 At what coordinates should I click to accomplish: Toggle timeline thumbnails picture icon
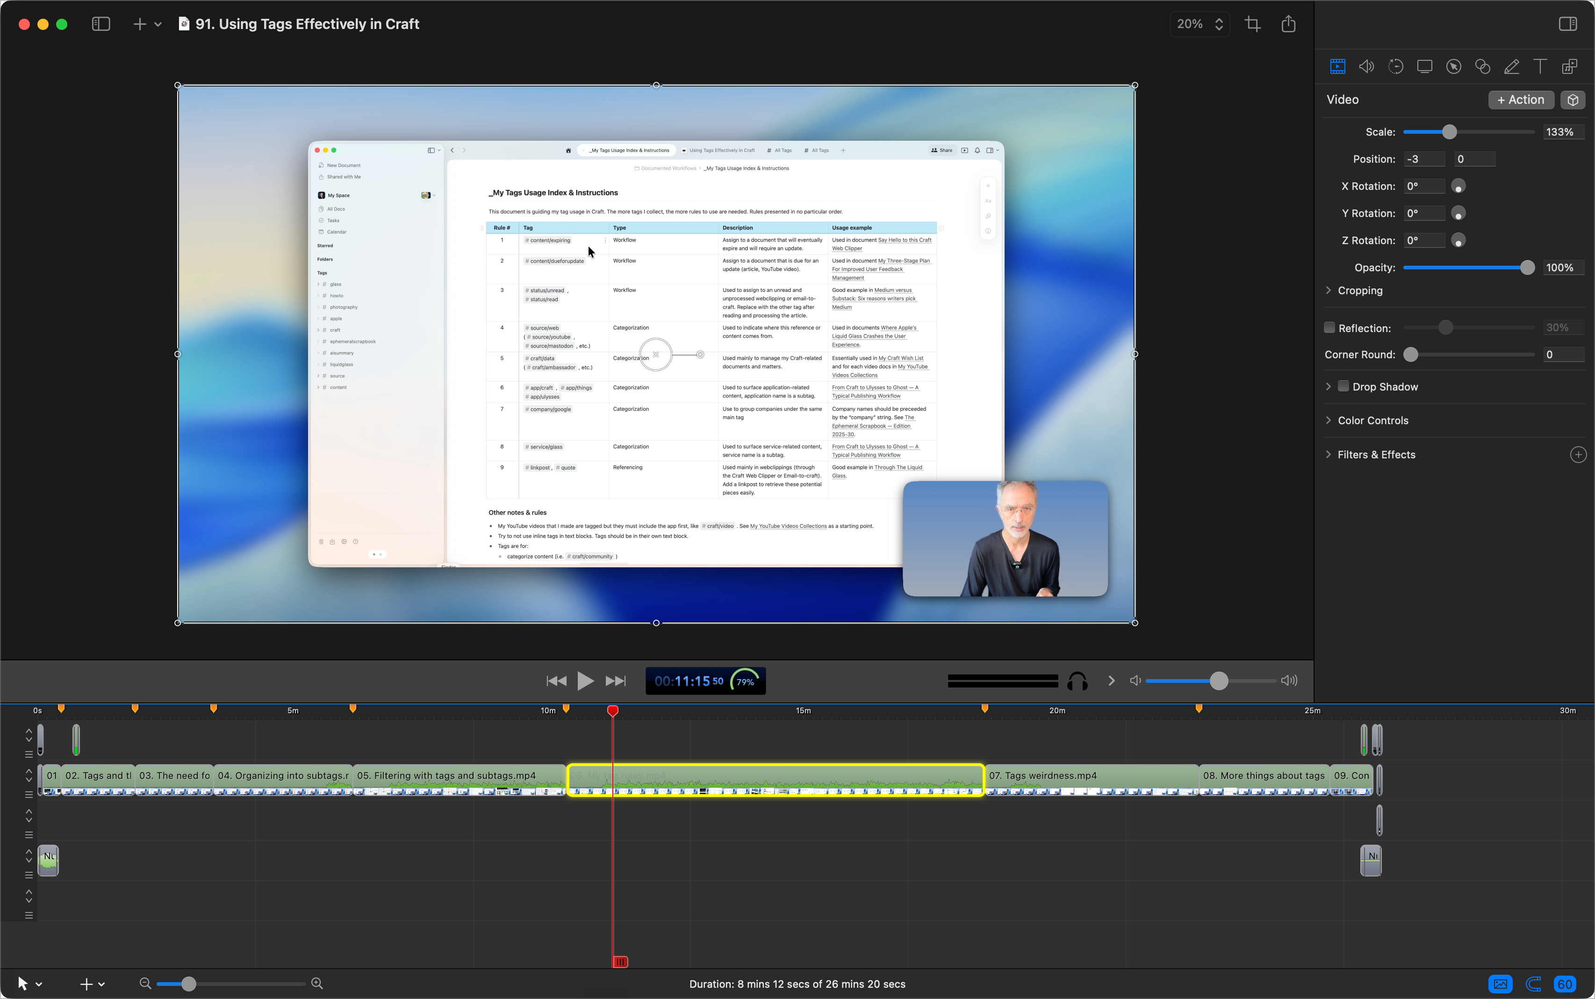(x=1501, y=985)
